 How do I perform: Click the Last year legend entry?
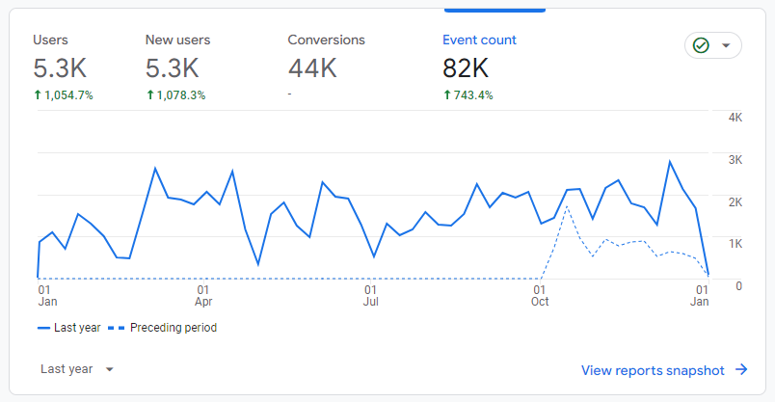tap(68, 328)
